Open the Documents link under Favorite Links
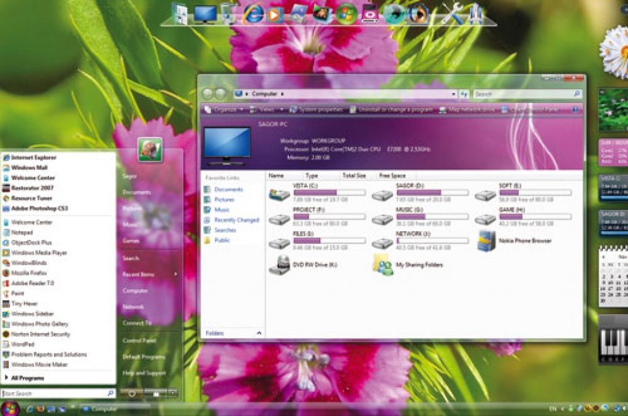 click(x=228, y=190)
